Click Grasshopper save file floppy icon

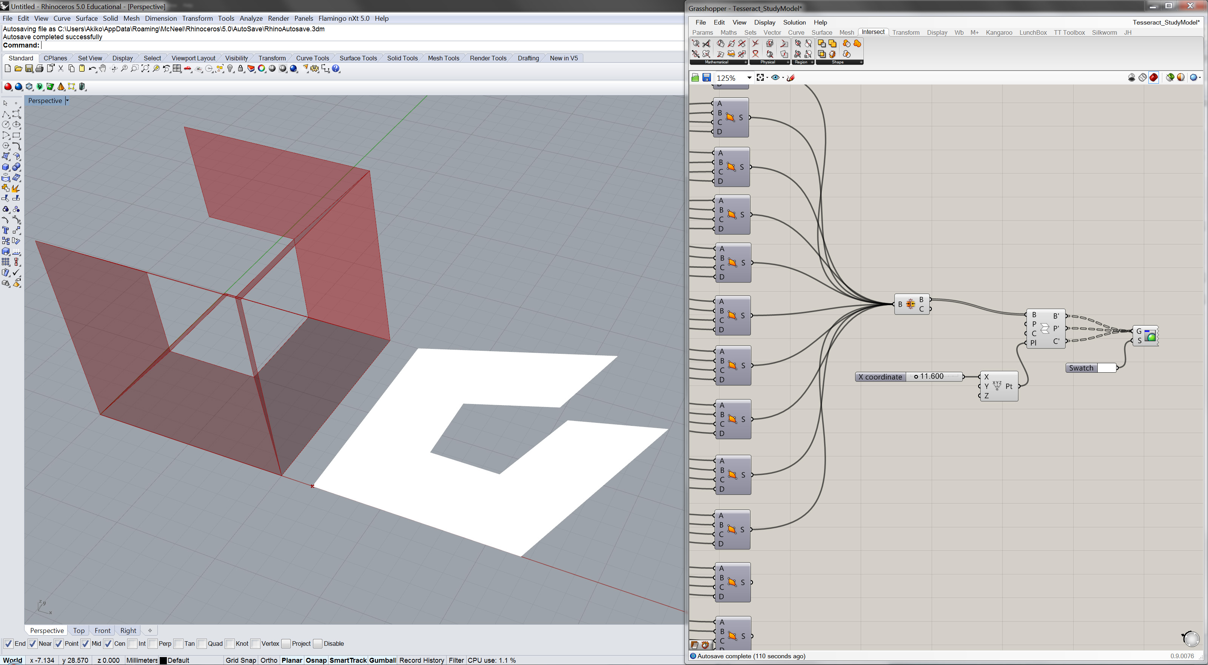(707, 78)
